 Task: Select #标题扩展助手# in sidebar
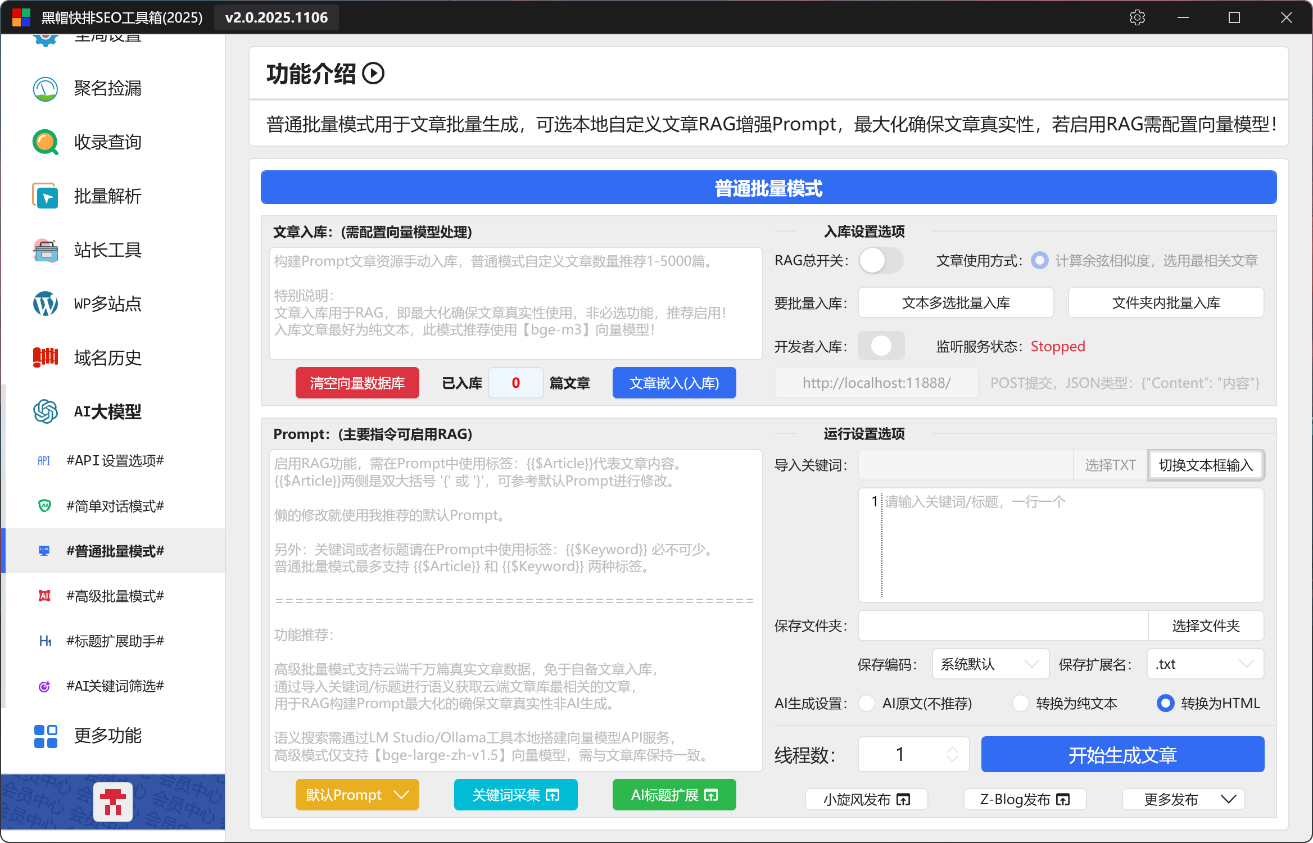tap(115, 641)
